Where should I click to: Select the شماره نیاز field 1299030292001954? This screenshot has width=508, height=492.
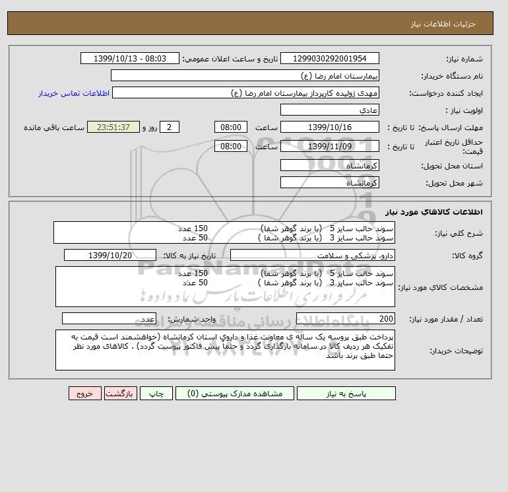[x=329, y=58]
